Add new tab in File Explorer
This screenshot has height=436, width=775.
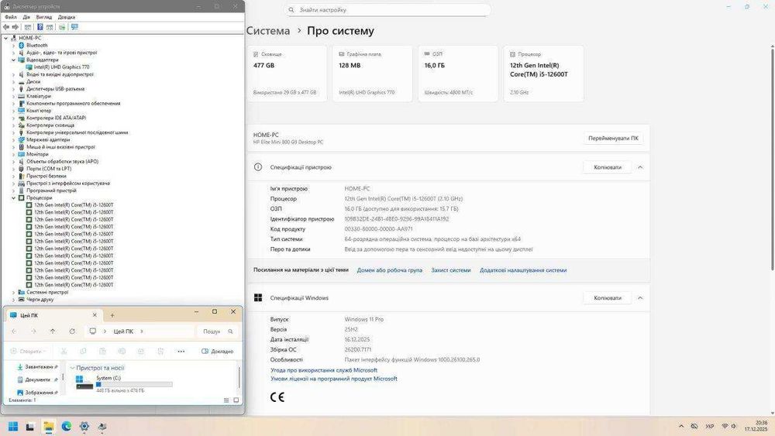pos(112,315)
